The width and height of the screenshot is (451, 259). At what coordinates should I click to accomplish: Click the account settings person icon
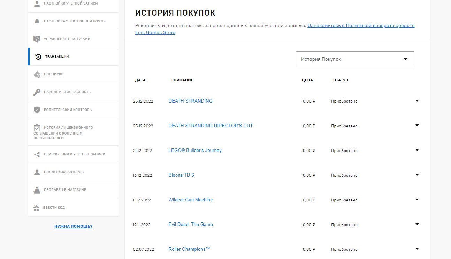37,3
